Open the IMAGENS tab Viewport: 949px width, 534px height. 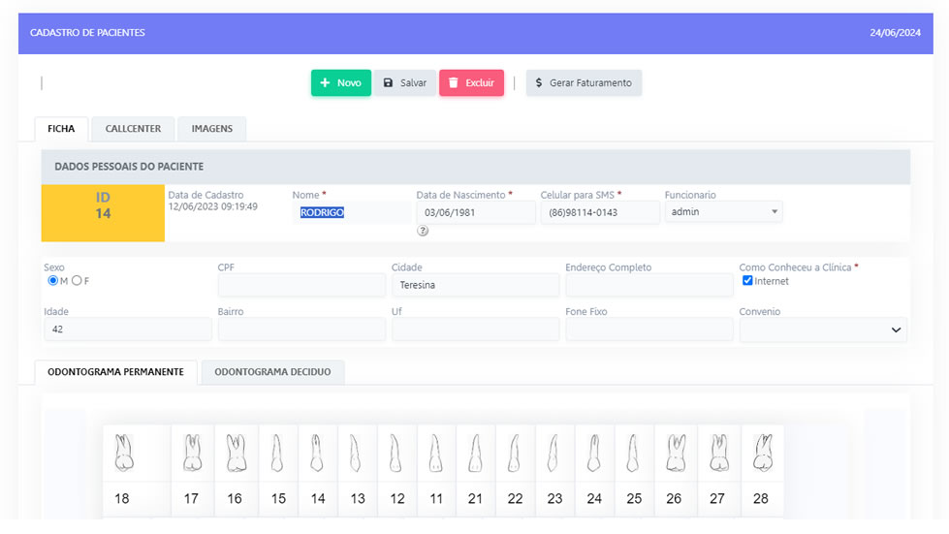pyautogui.click(x=211, y=129)
